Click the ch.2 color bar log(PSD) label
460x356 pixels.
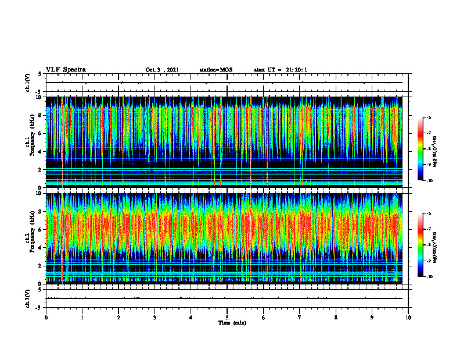click(x=435, y=247)
